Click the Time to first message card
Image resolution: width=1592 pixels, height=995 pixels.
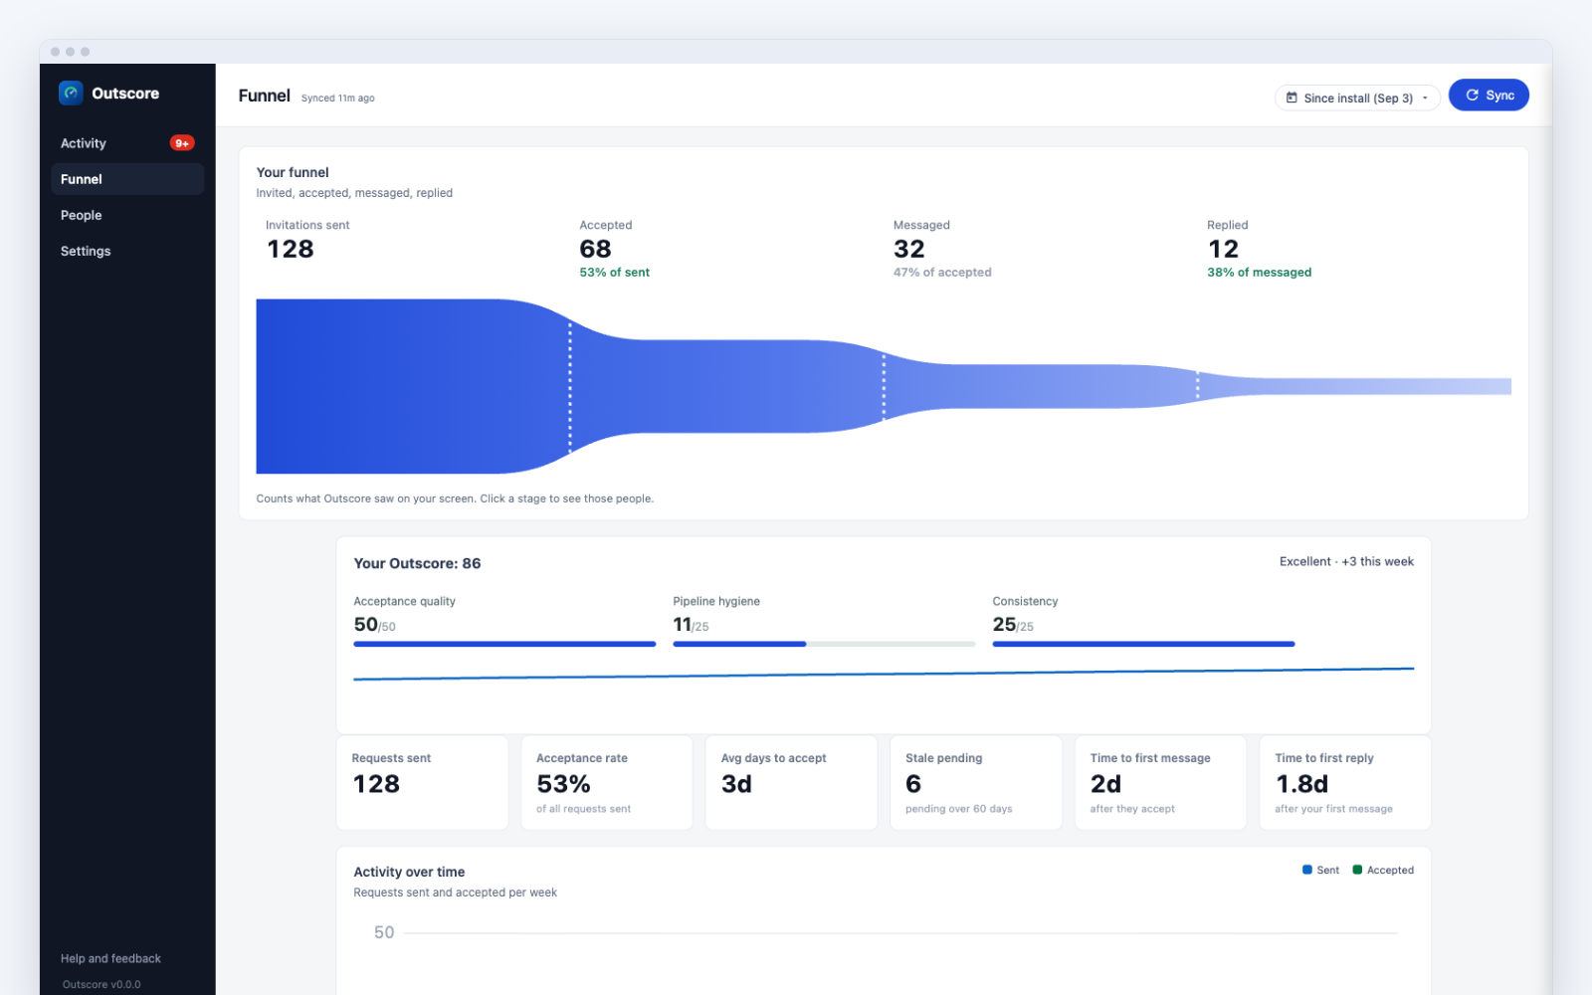pos(1160,782)
